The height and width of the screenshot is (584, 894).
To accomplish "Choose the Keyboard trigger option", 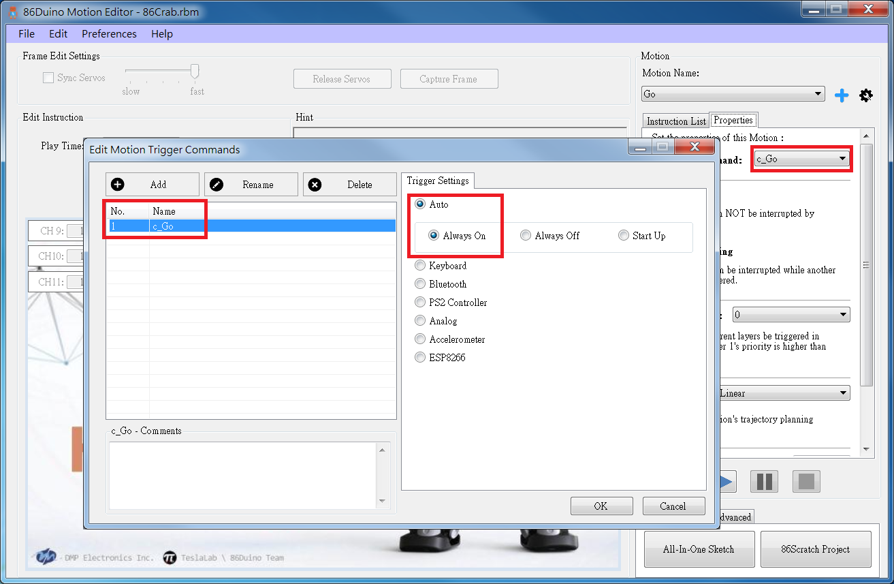I will 420,266.
